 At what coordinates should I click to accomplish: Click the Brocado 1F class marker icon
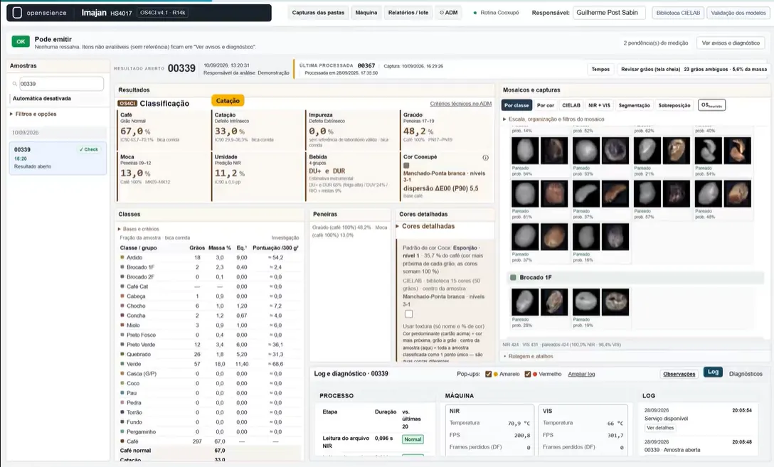click(x=513, y=278)
